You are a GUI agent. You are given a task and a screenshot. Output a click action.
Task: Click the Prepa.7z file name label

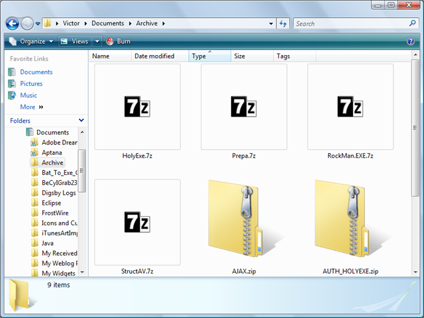pyautogui.click(x=244, y=156)
